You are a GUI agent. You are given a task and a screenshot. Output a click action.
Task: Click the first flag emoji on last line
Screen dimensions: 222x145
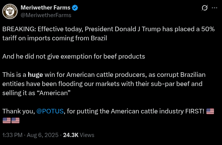tap(6, 120)
